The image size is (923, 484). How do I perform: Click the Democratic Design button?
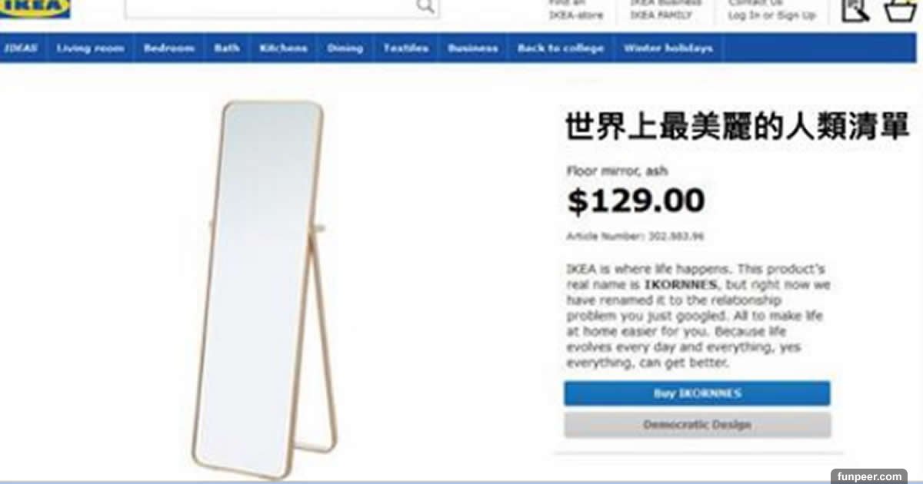(697, 425)
